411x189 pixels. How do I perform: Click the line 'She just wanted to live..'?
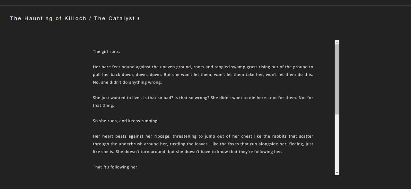[203, 98]
